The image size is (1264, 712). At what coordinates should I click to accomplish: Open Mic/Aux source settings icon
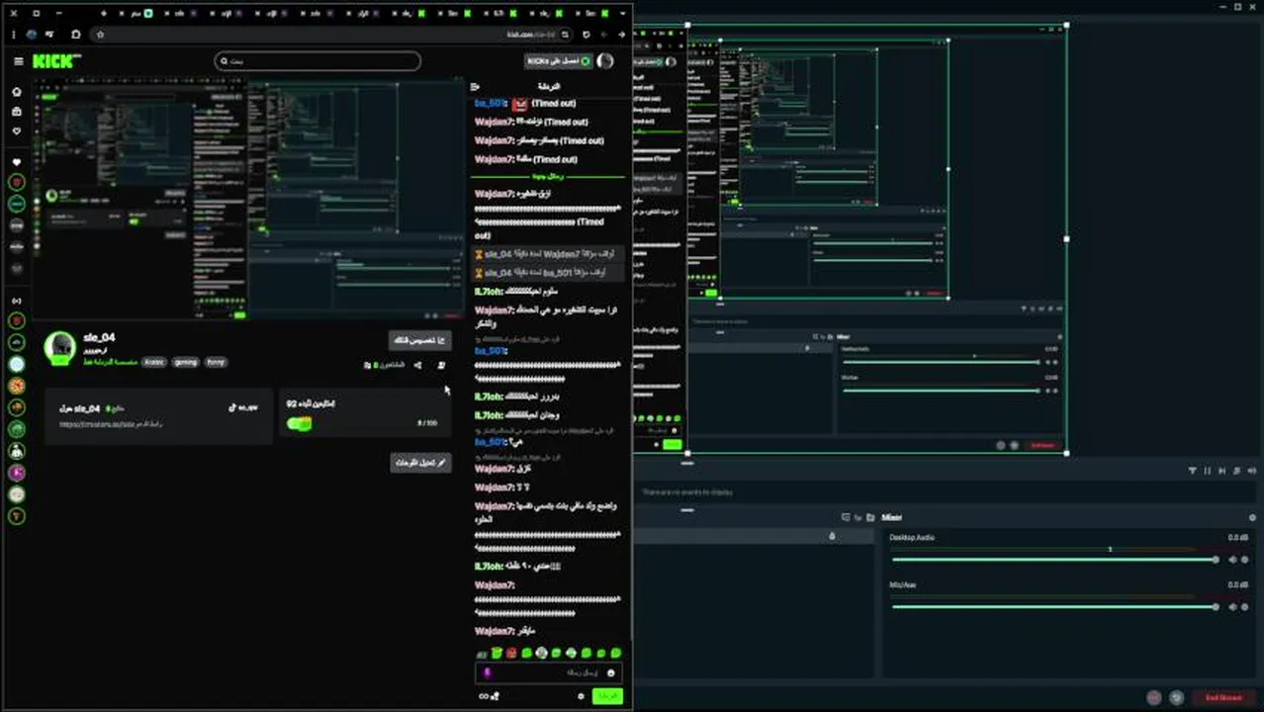tap(1246, 606)
